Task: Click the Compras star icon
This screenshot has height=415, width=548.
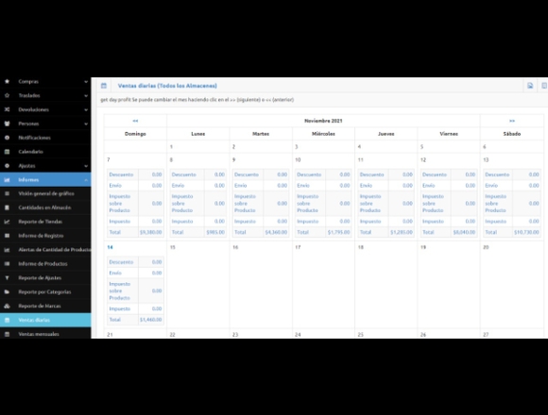Action: 7,81
